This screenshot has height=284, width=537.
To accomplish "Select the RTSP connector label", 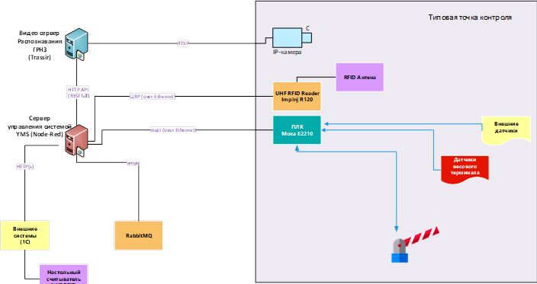I will (183, 43).
